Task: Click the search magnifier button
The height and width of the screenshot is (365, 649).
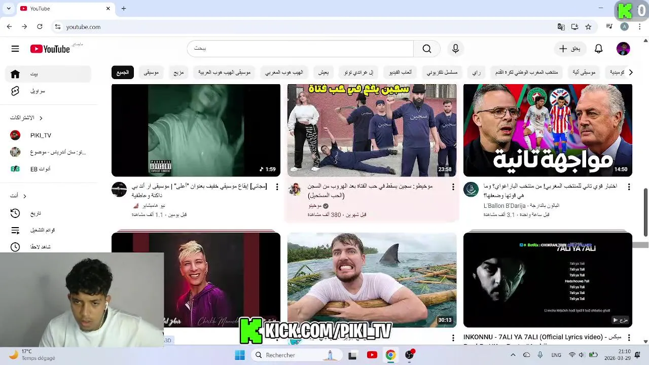Action: (x=427, y=49)
